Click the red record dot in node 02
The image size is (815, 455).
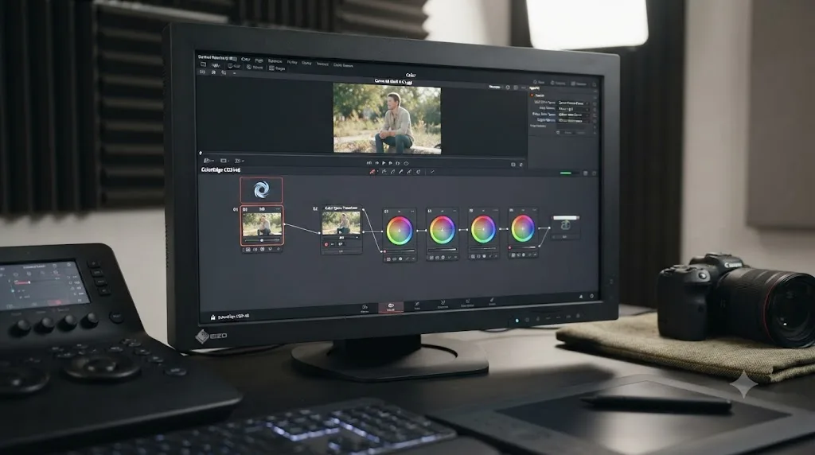326,244
